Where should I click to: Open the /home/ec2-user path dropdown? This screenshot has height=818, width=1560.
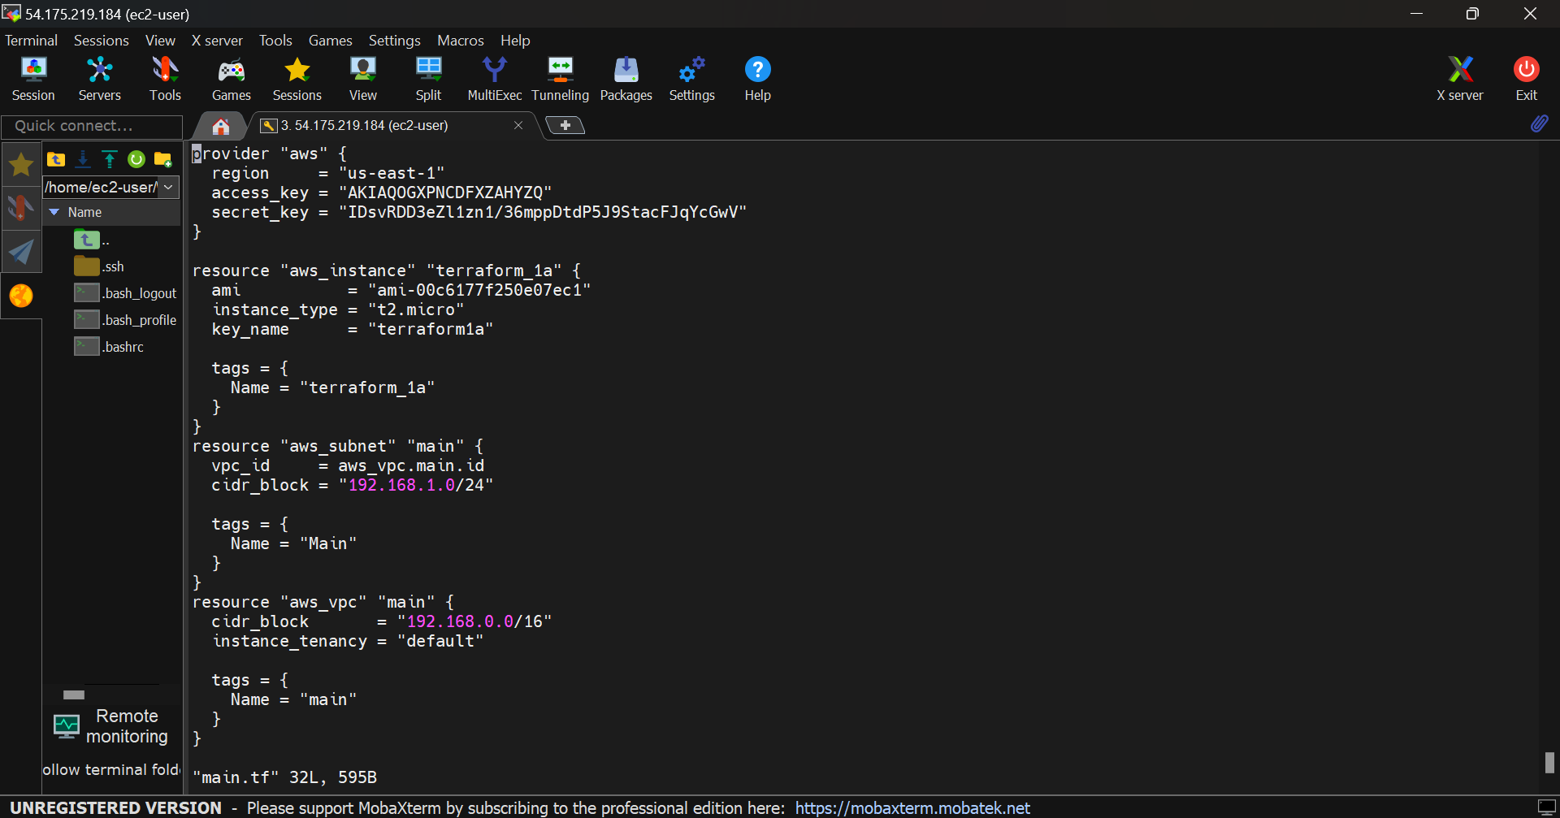[168, 187]
